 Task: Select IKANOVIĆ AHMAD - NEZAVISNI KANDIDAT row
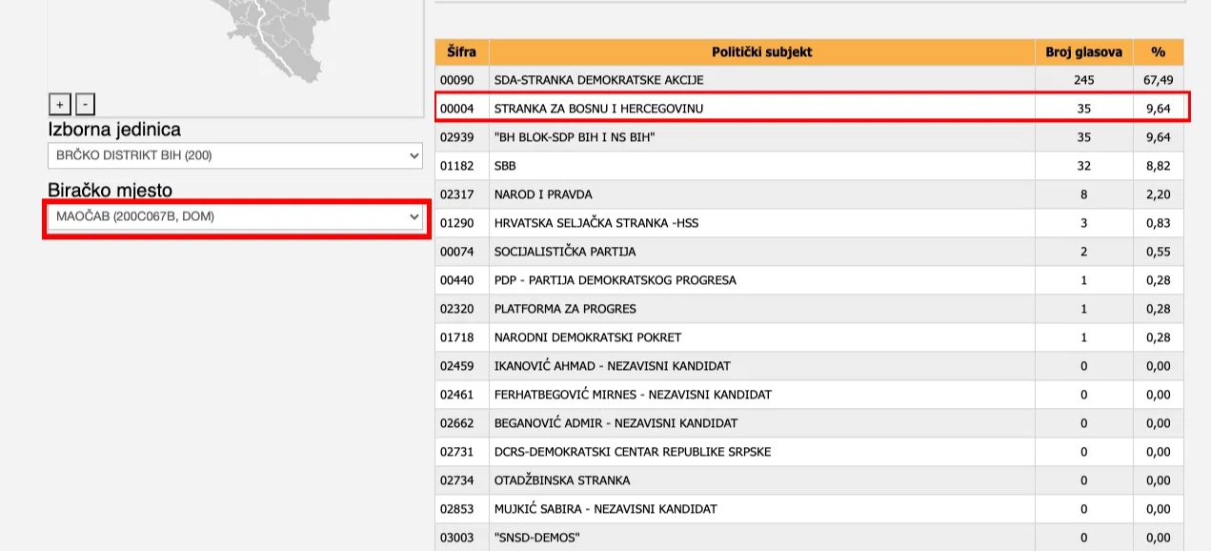810,366
